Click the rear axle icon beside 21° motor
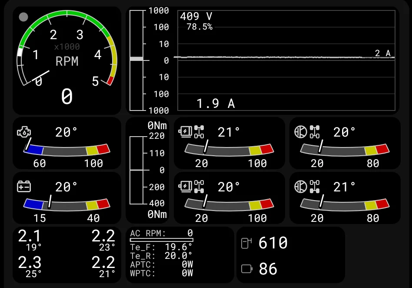This screenshot has width=412, height=288. coord(315,187)
